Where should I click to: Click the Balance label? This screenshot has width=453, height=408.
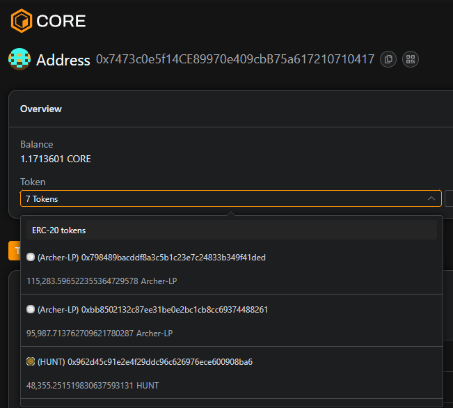pyautogui.click(x=37, y=144)
